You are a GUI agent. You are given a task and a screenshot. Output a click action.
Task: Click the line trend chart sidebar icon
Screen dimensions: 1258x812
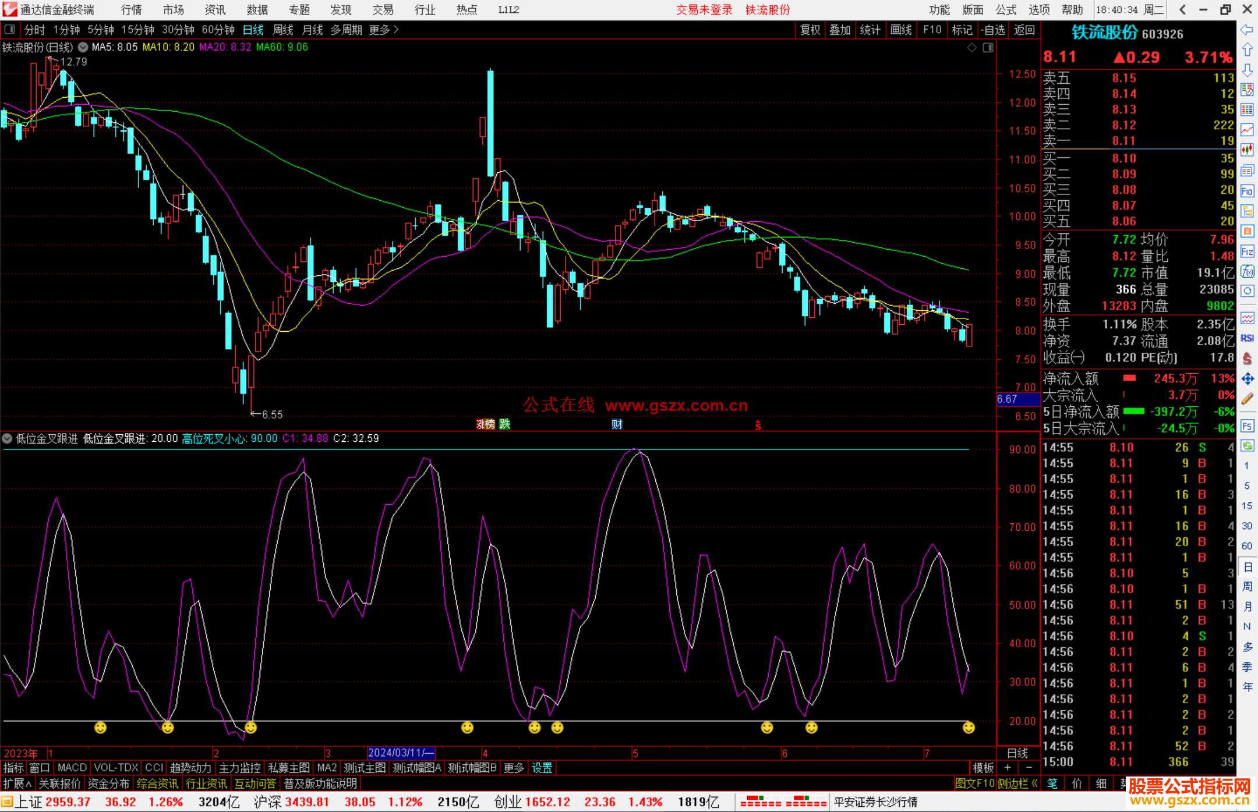pyautogui.click(x=1247, y=129)
